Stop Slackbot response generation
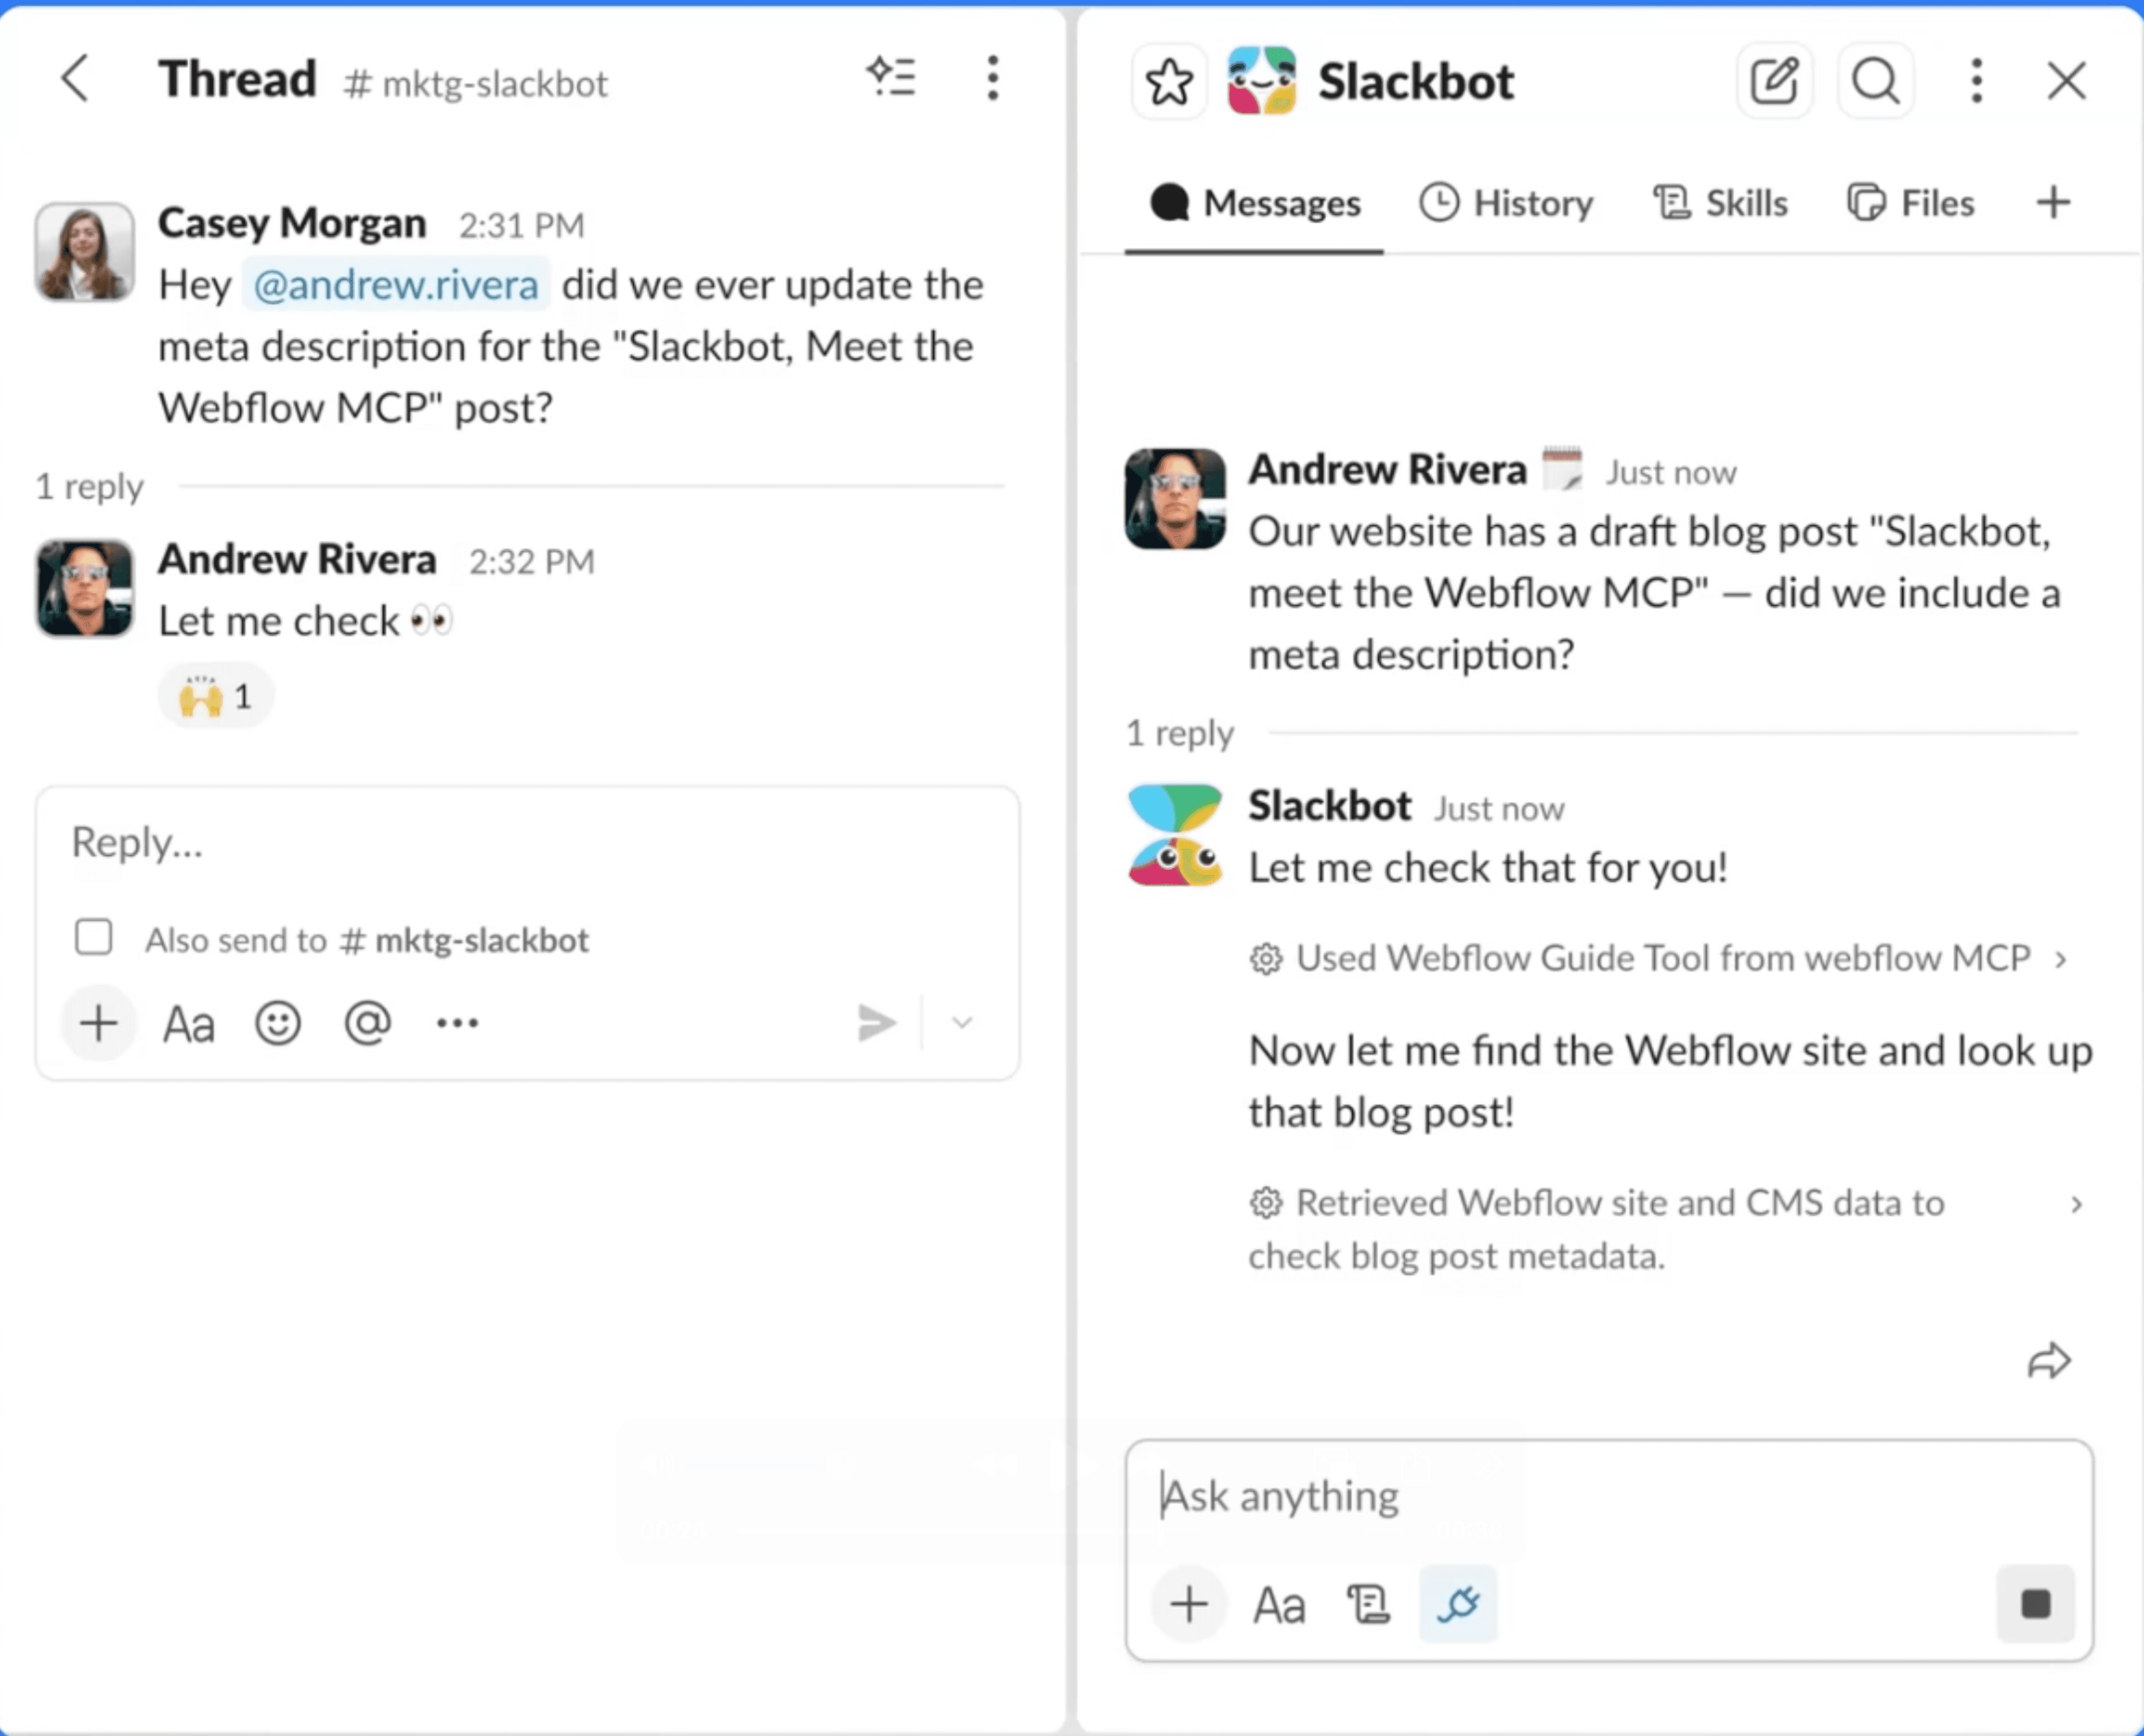The image size is (2144, 1736). (x=2035, y=1604)
